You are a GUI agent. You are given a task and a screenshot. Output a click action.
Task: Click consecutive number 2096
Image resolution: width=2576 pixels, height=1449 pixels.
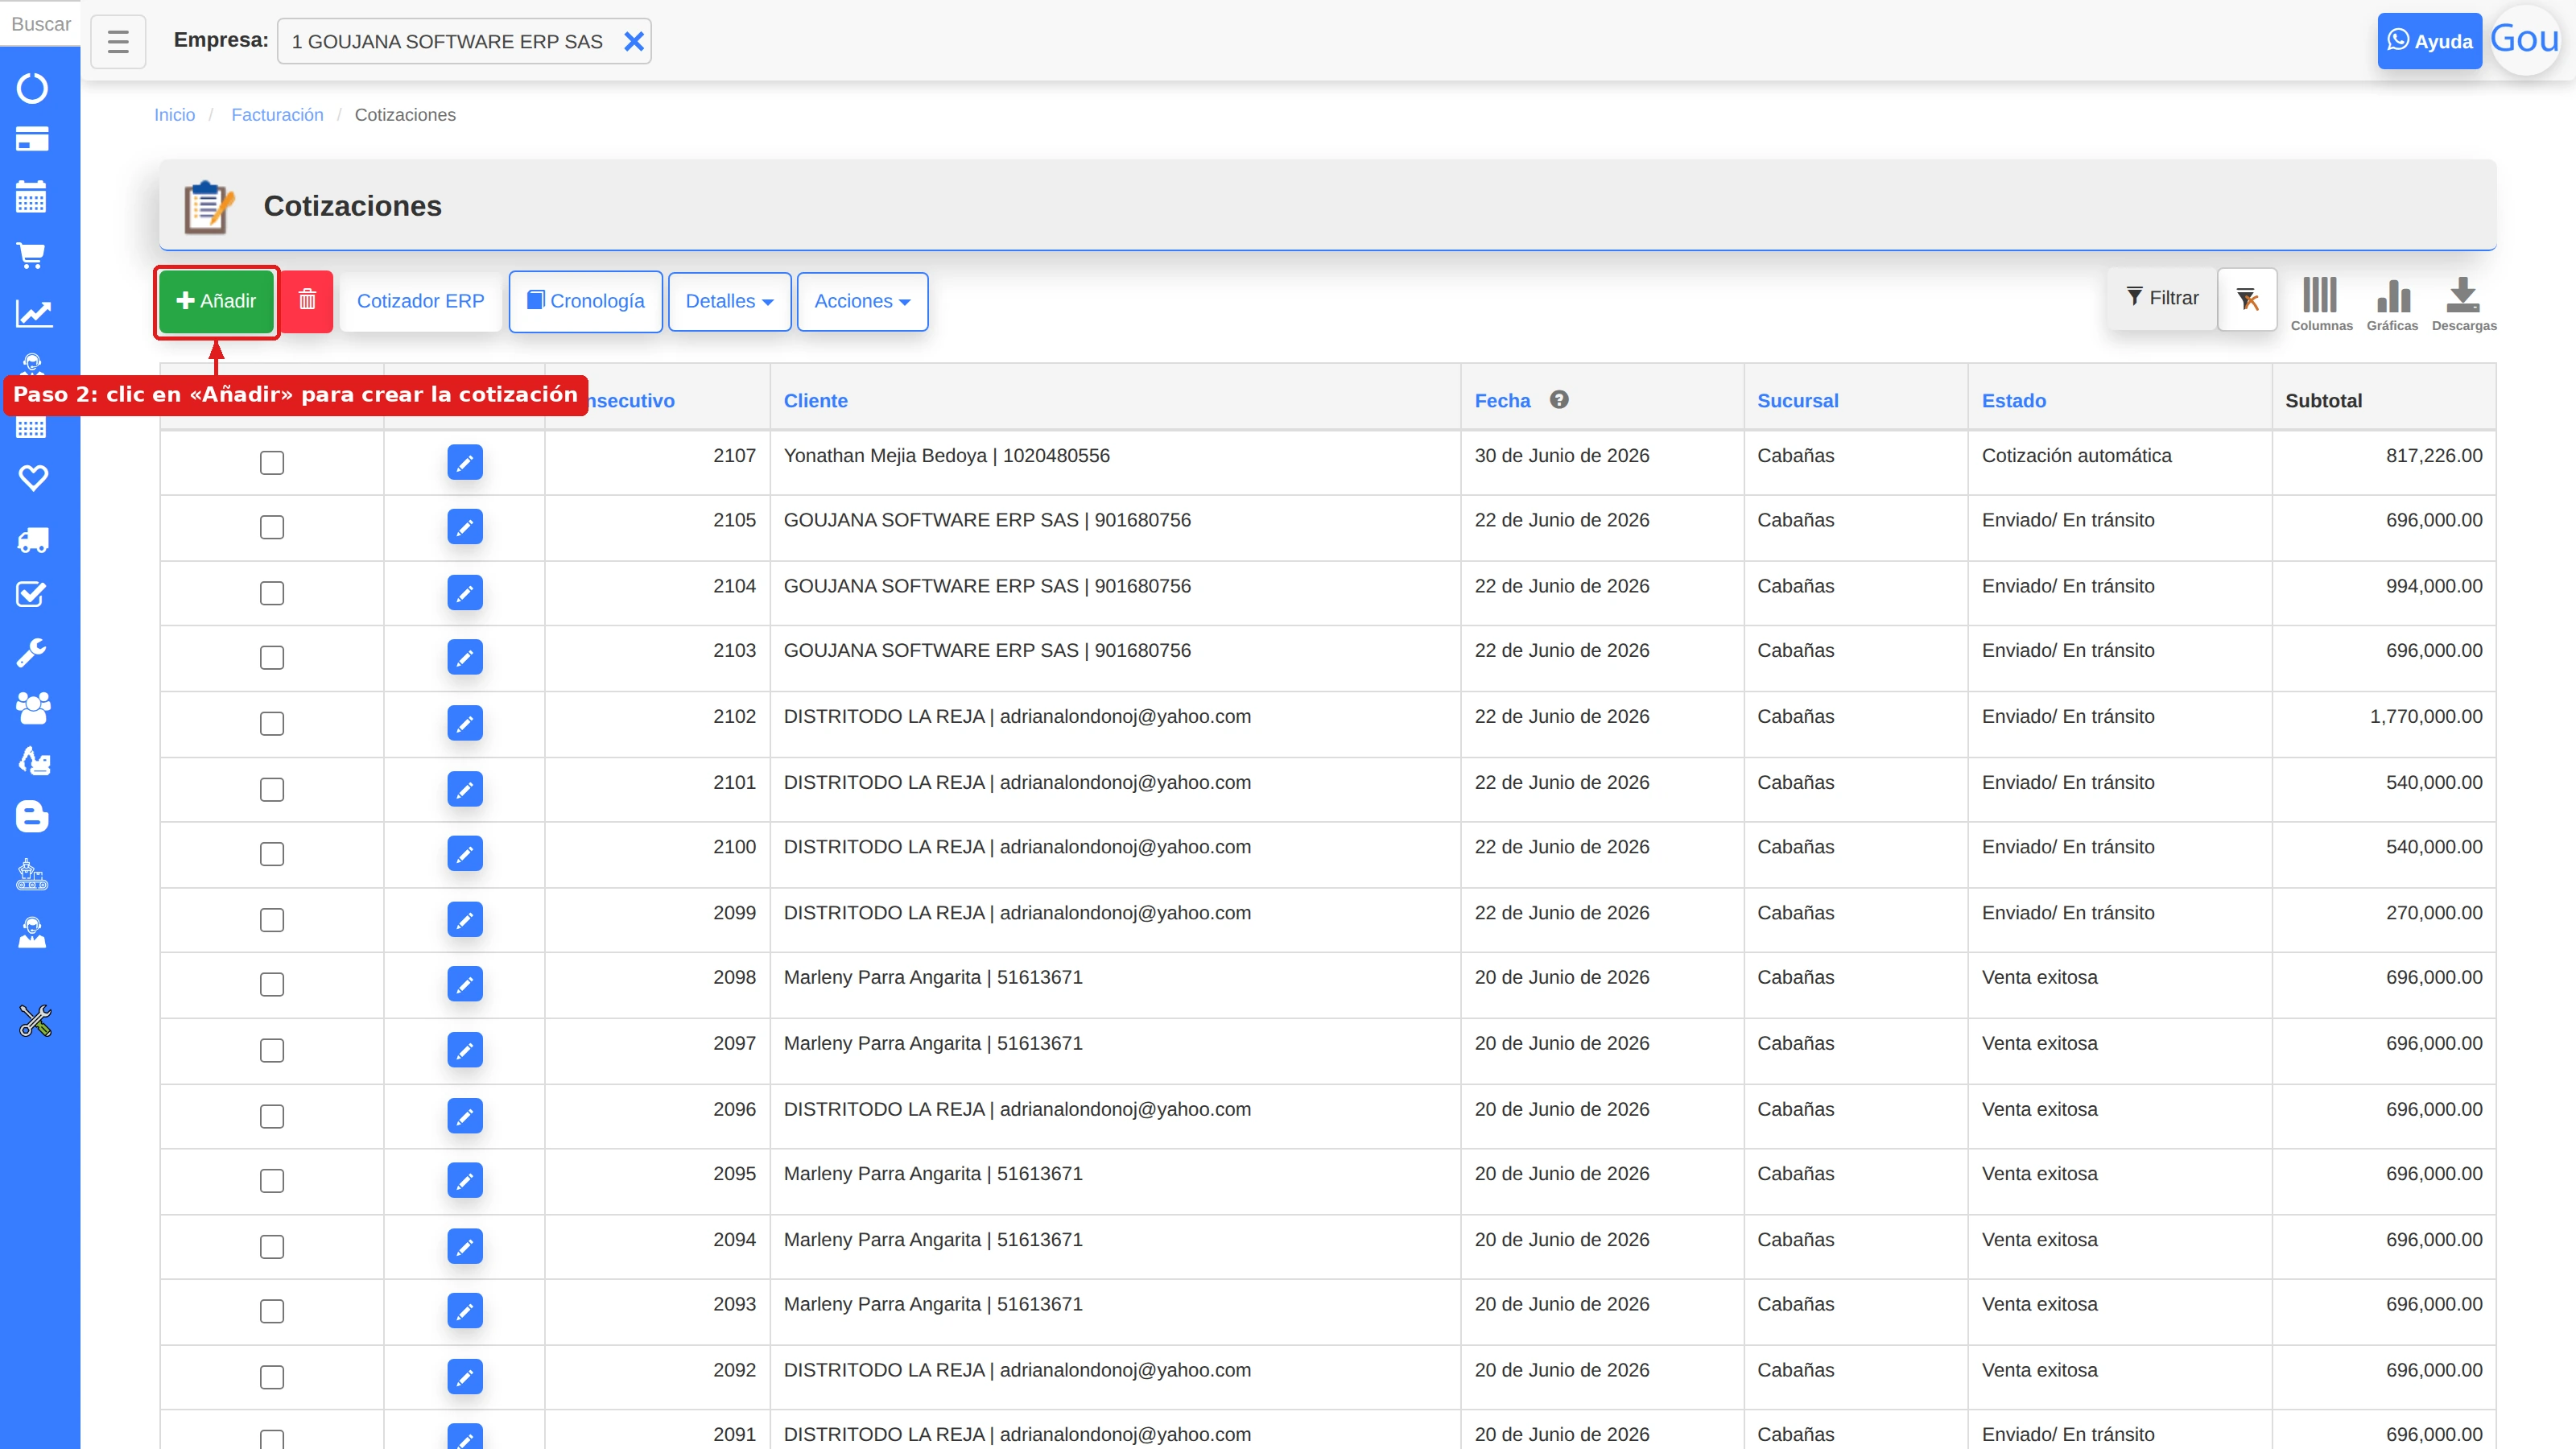pyautogui.click(x=734, y=1109)
